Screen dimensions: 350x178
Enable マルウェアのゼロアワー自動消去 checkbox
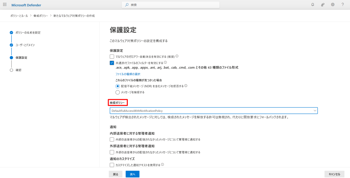click(112, 57)
